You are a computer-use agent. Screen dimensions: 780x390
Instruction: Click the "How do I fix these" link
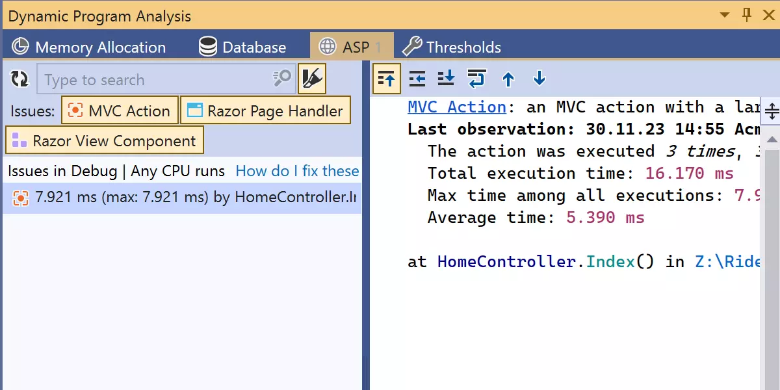click(x=297, y=171)
